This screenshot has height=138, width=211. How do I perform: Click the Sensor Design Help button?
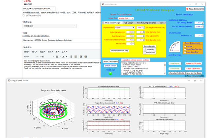click(x=110, y=61)
